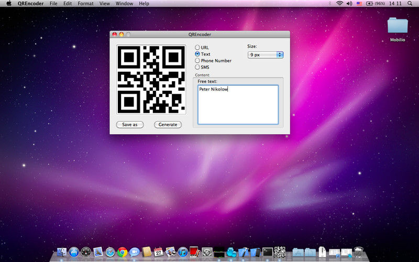Click the generated QR code image

tap(151, 80)
